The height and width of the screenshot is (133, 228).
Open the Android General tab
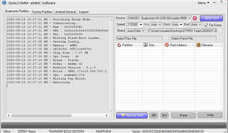pyautogui.click(x=65, y=12)
